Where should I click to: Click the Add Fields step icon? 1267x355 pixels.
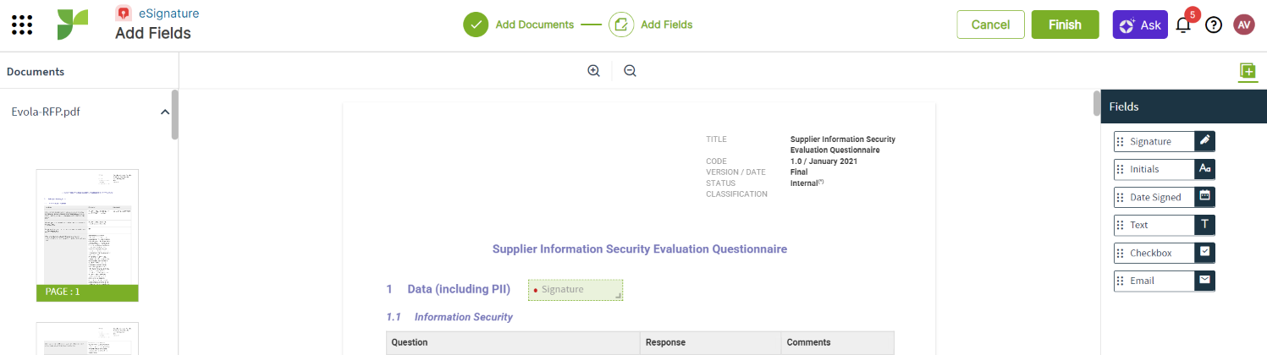[x=621, y=25]
